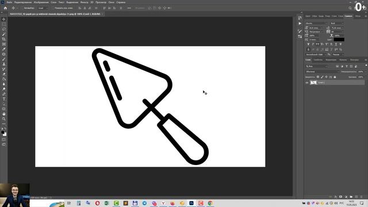The width and height of the screenshot is (368, 207).
Task: Click the Home icon in options bar
Action: tap(5, 8)
